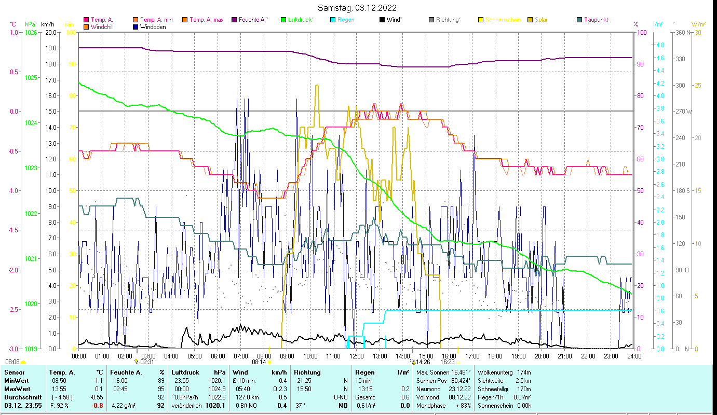Select the Feuchte A. table column header
Image resolution: width=717 pixels, height=415 pixels.
[125, 372]
